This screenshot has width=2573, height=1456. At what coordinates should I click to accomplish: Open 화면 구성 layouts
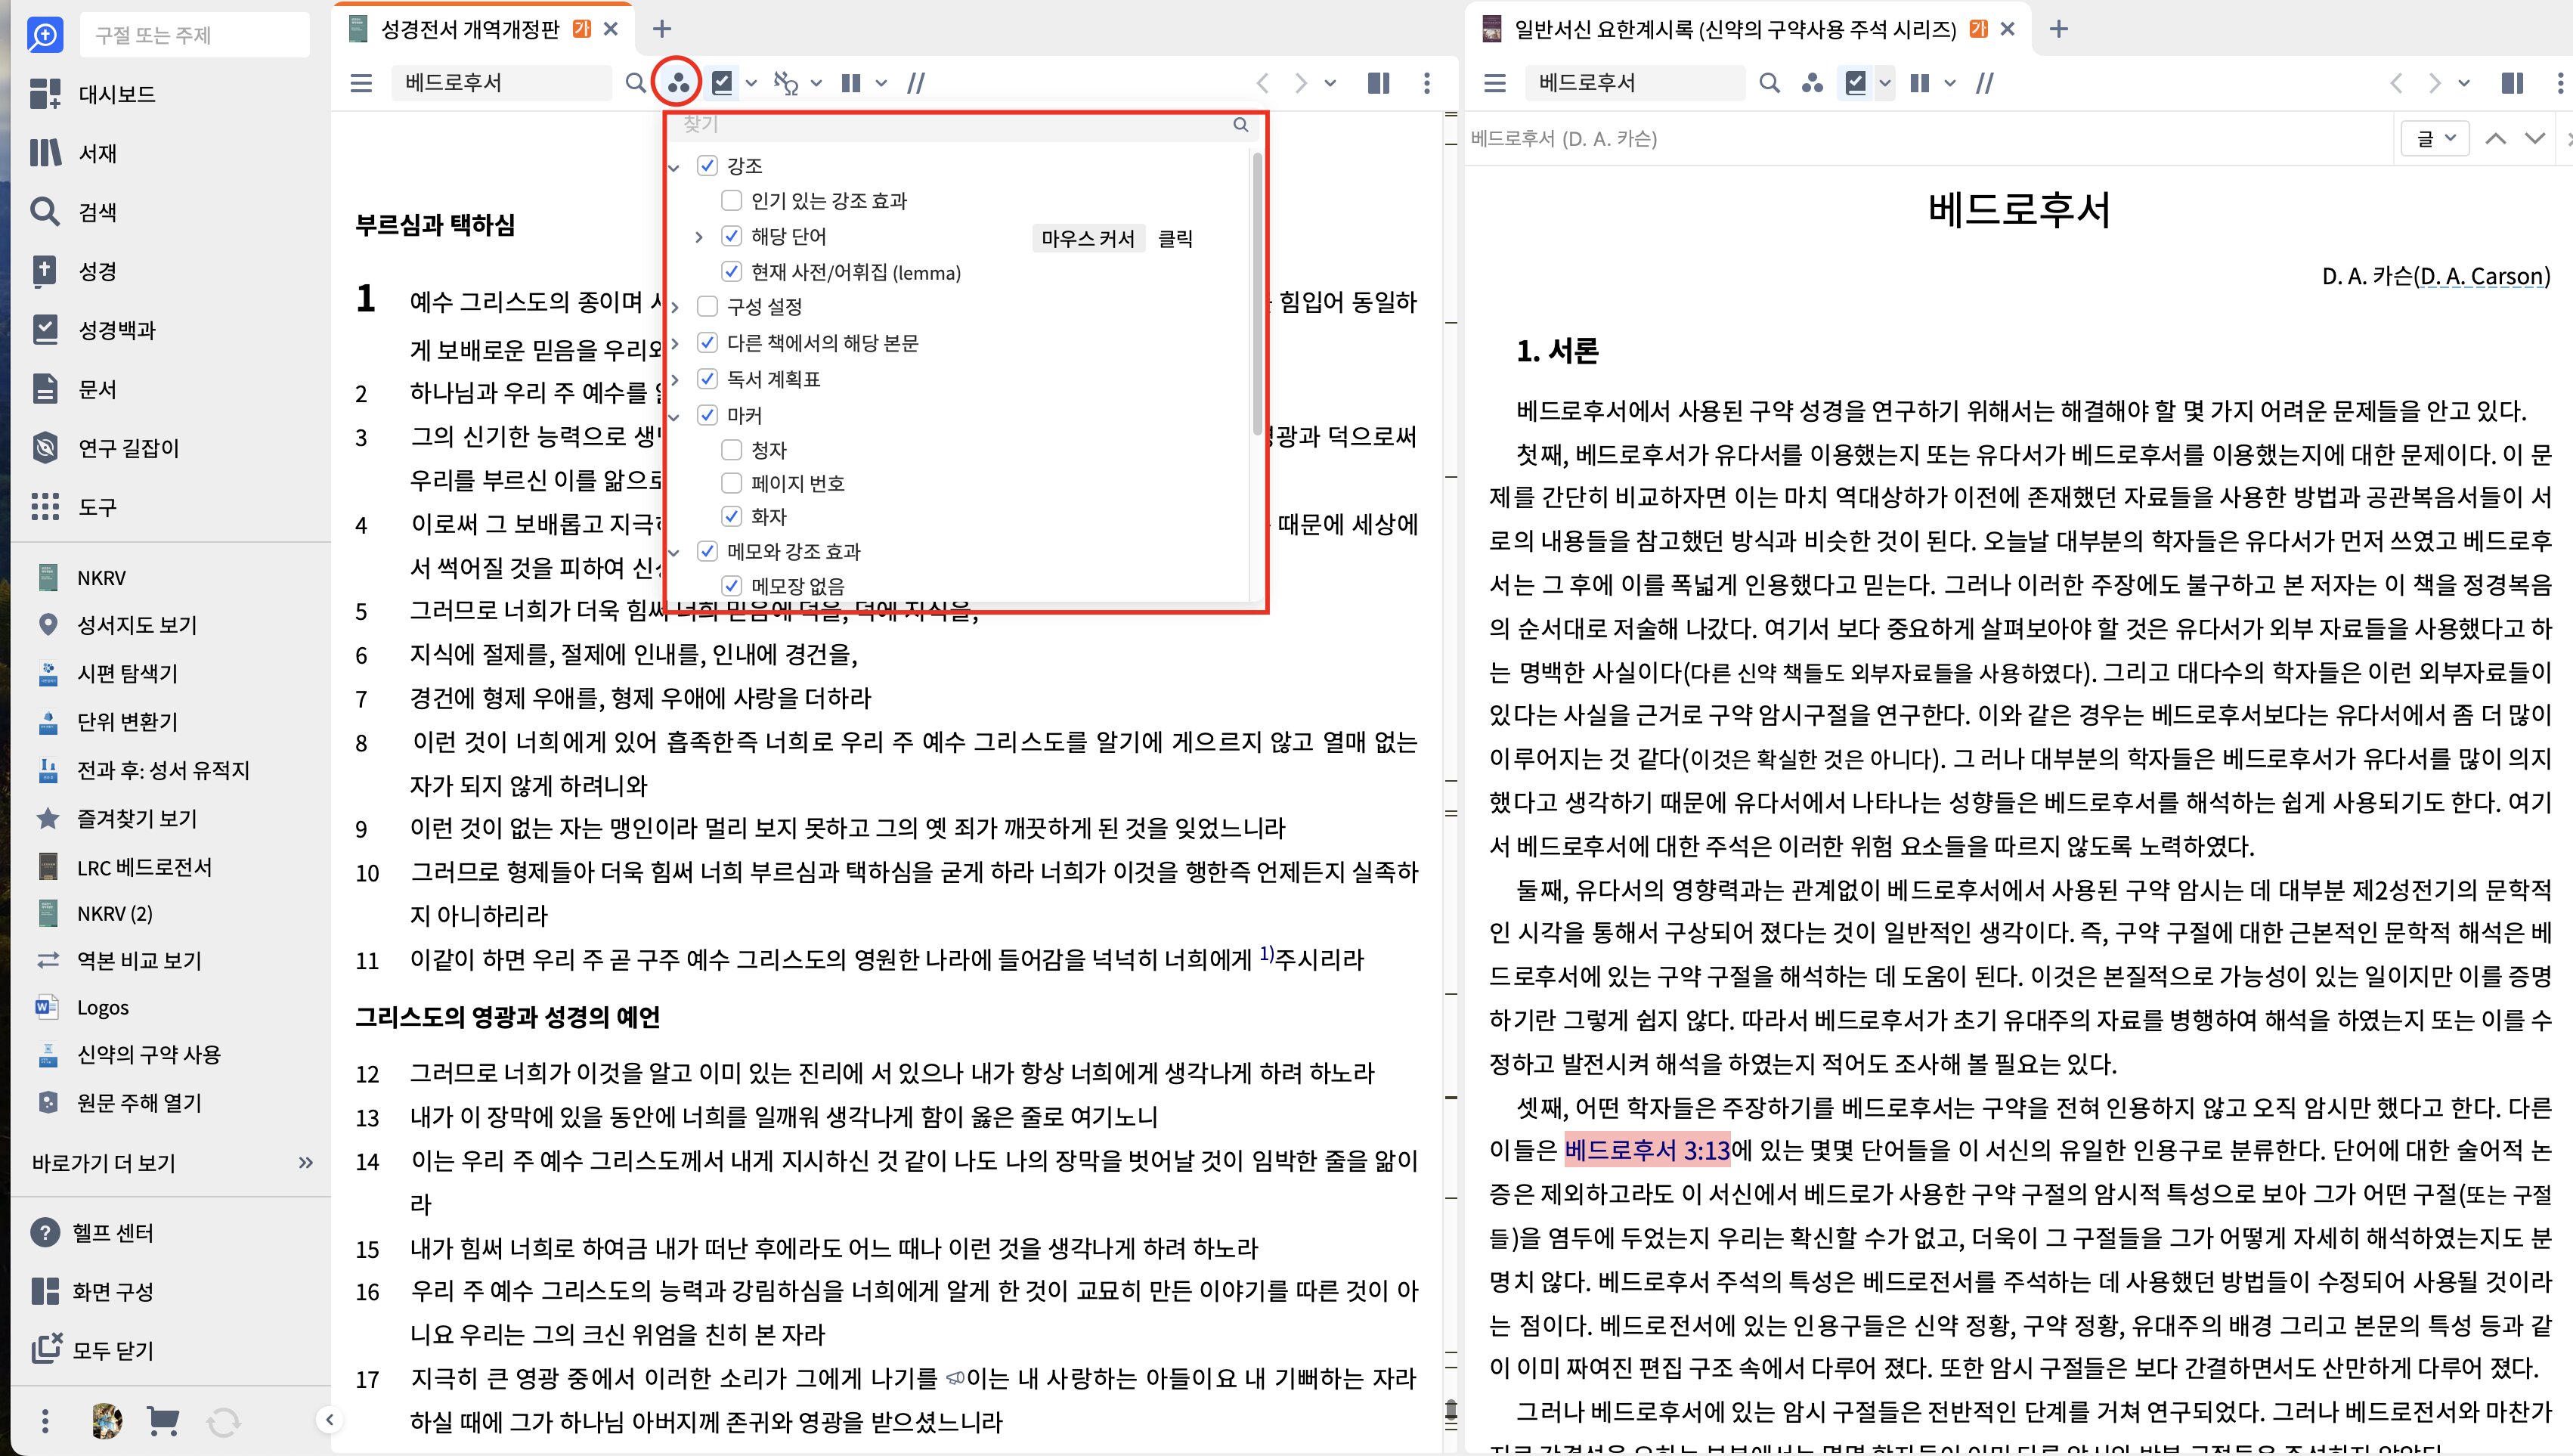point(92,1291)
